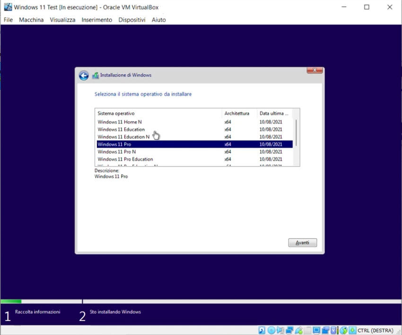Open the Visualizza menu
Viewport: 402px width, 335px height.
click(62, 20)
